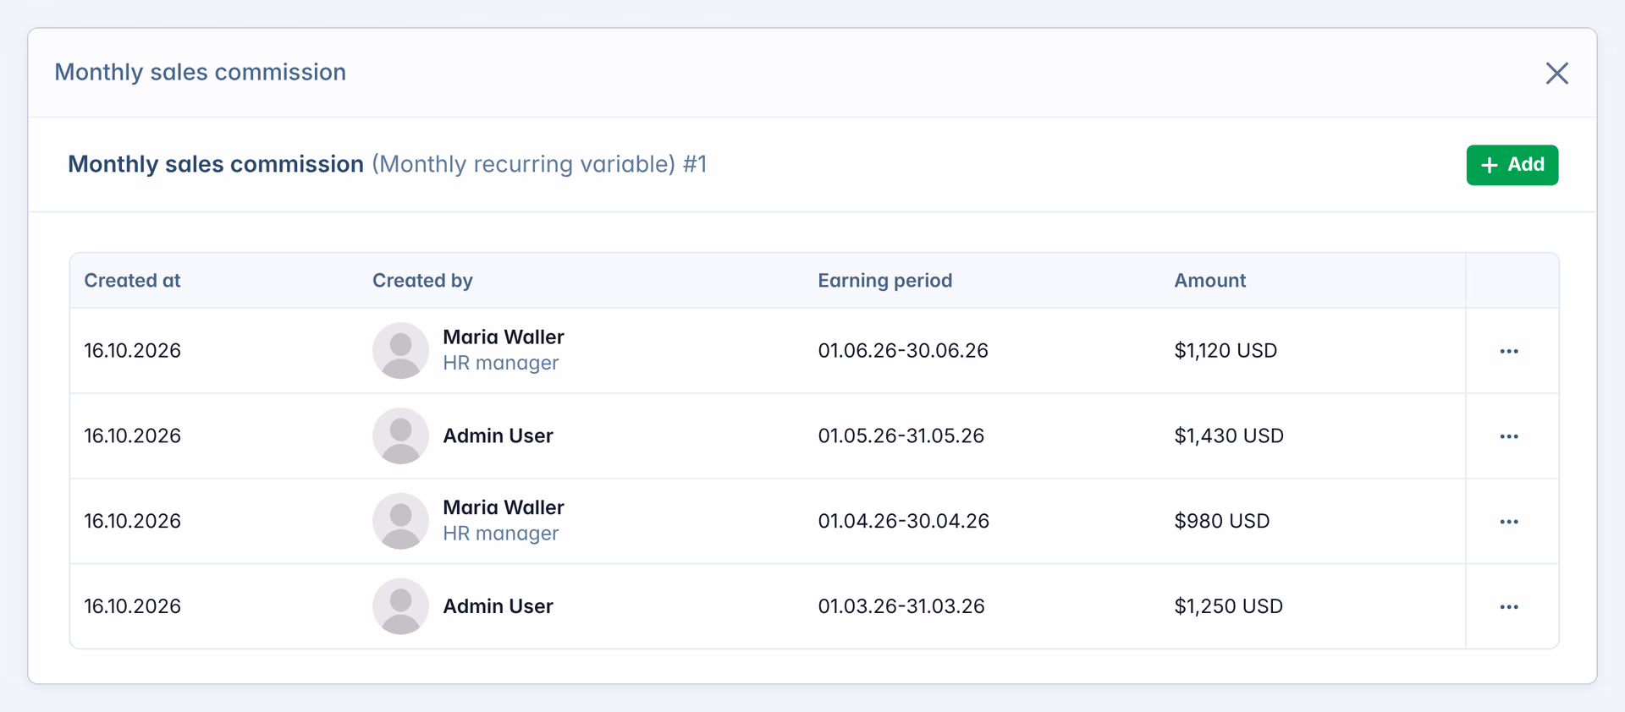Open actions menu for June 01.06.26-30.06.26 row
The width and height of the screenshot is (1625, 712).
[x=1509, y=351]
